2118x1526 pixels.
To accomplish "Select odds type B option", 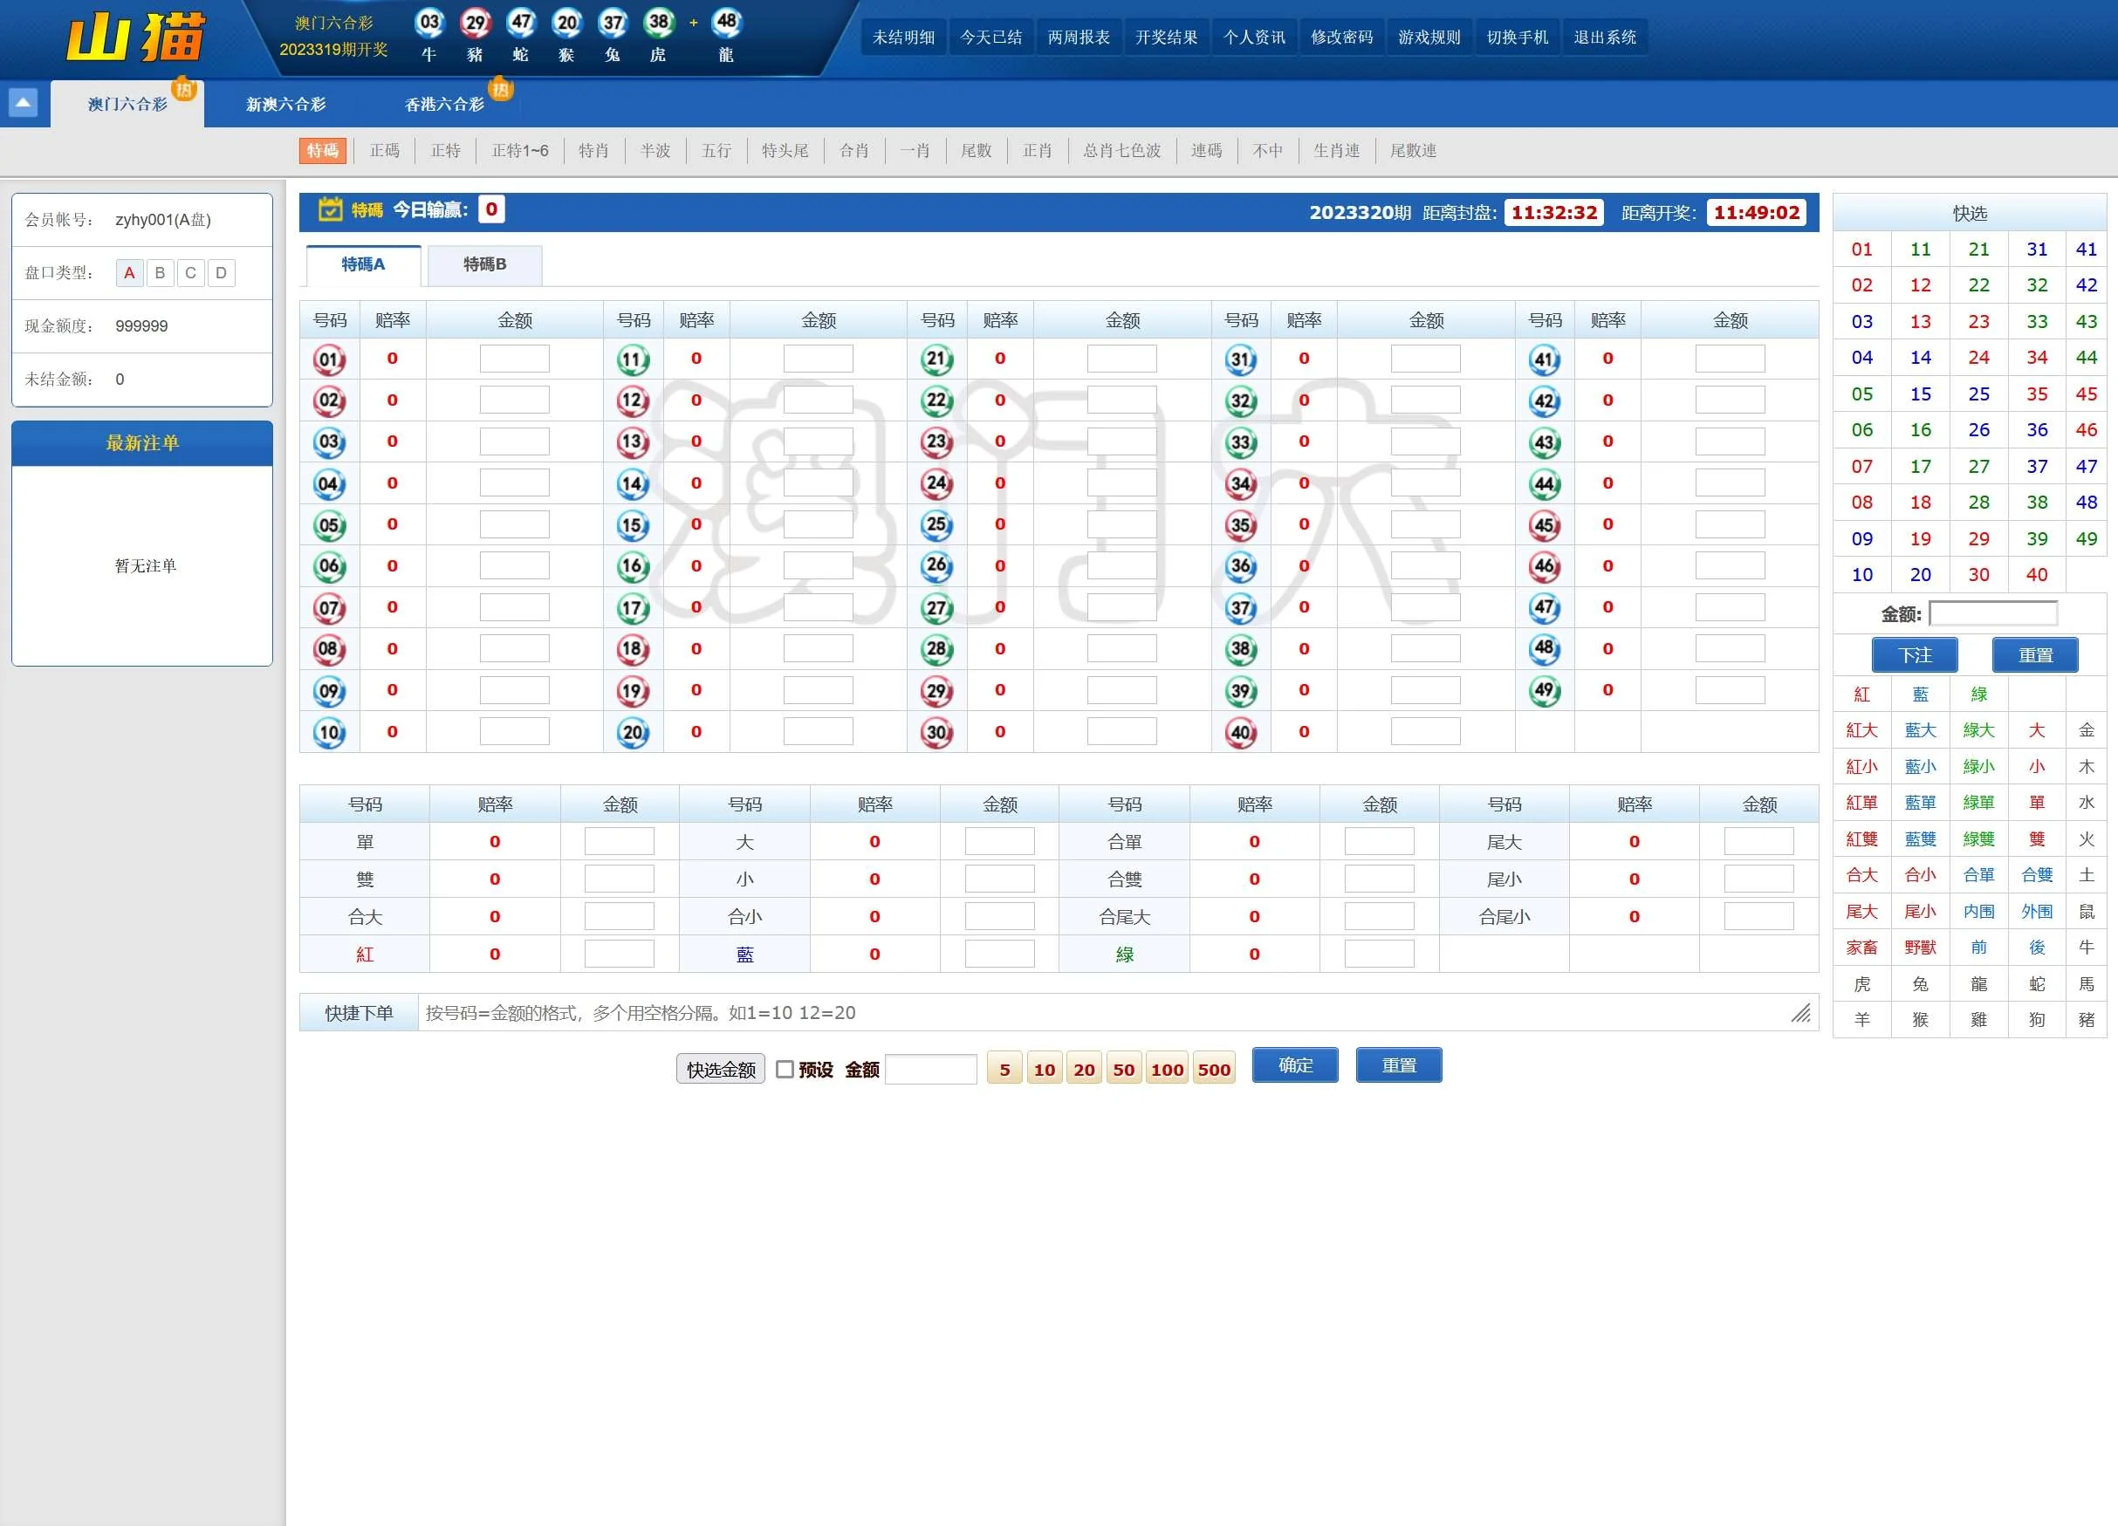I will coord(160,273).
